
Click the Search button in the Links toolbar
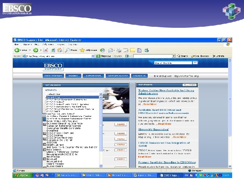click(x=183, y=56)
